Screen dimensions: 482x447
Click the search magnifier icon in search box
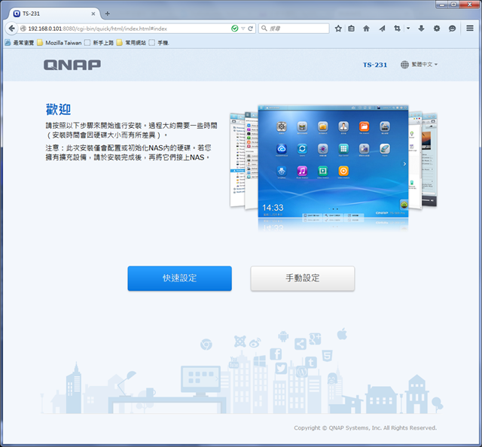264,29
